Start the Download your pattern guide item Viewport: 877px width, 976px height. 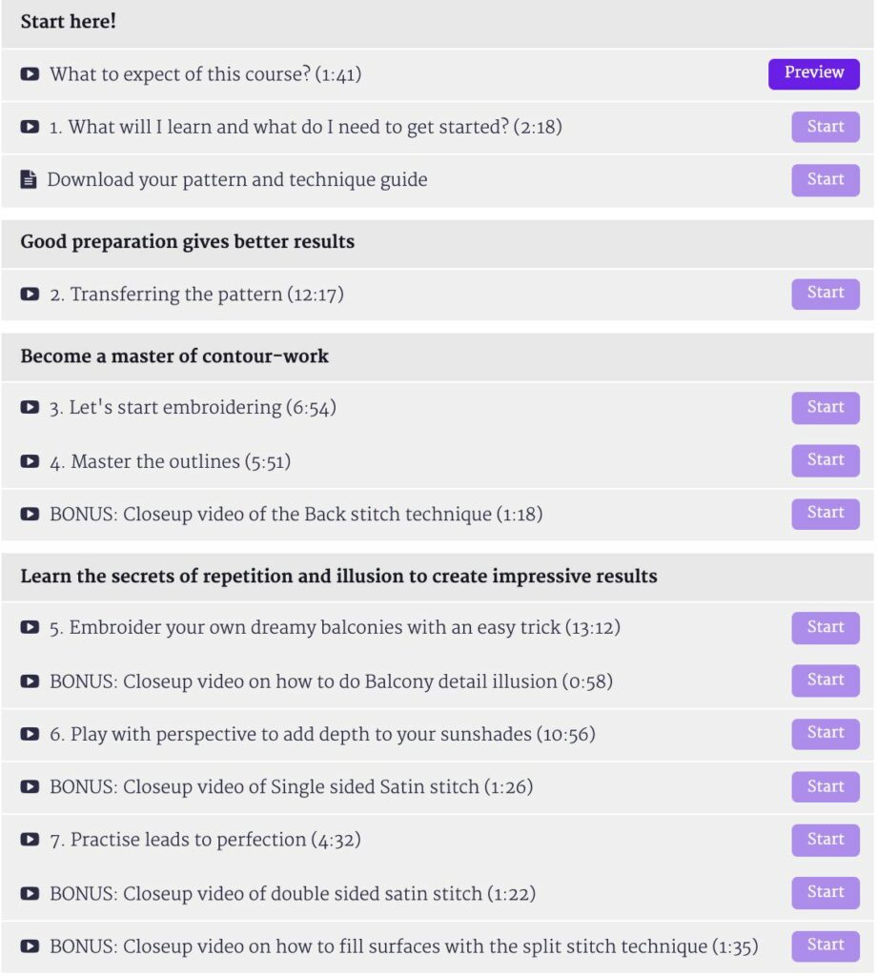(826, 180)
